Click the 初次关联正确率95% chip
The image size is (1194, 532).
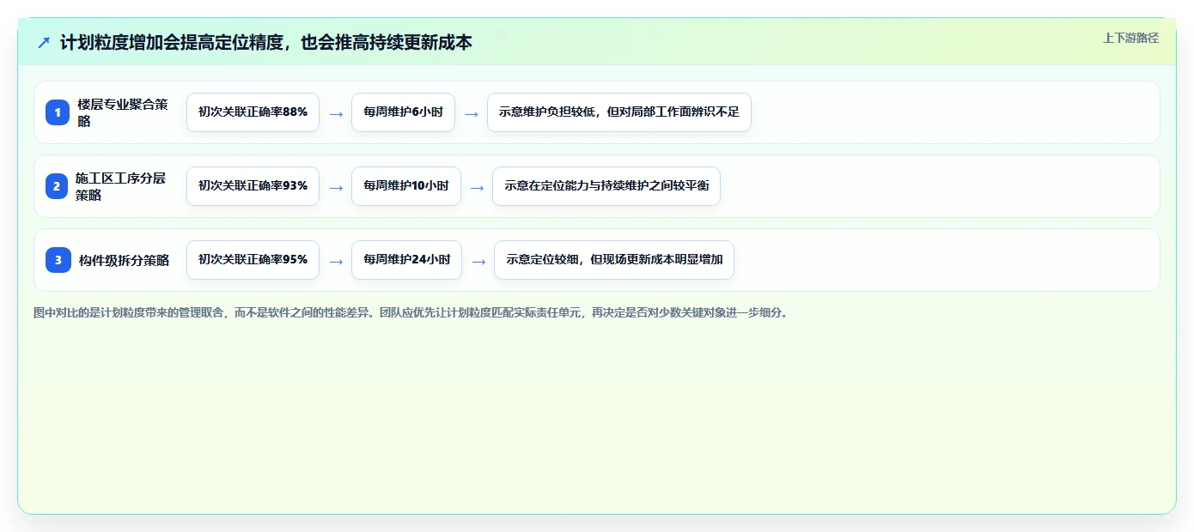coord(253,260)
